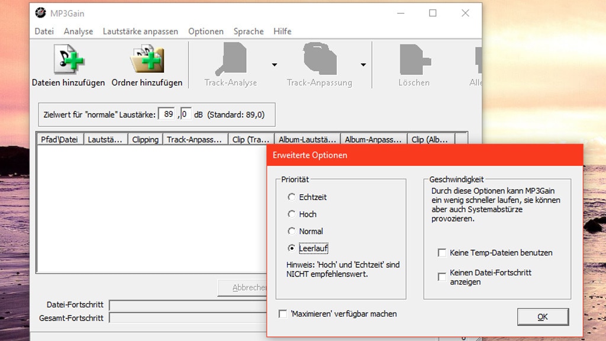The image size is (606, 341).
Task: Click the Album-Lautstä... column header
Action: (308, 140)
